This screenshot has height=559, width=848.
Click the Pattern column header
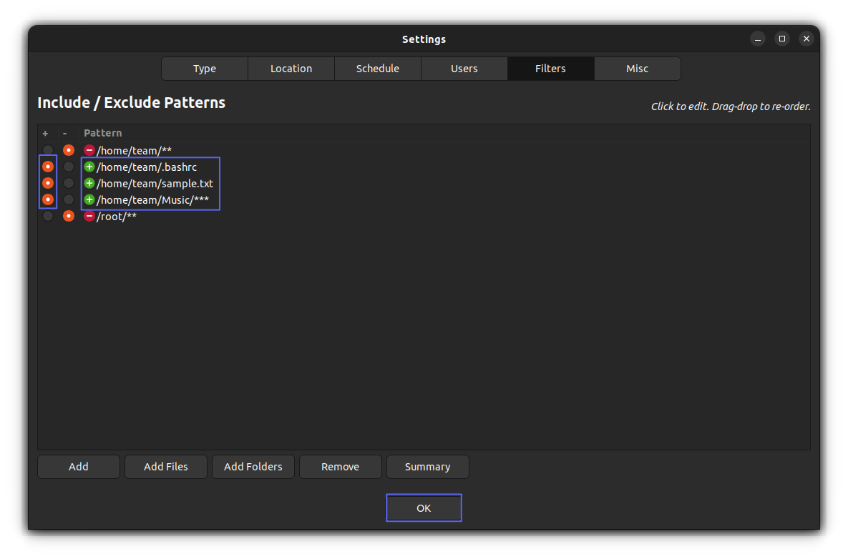tap(103, 133)
